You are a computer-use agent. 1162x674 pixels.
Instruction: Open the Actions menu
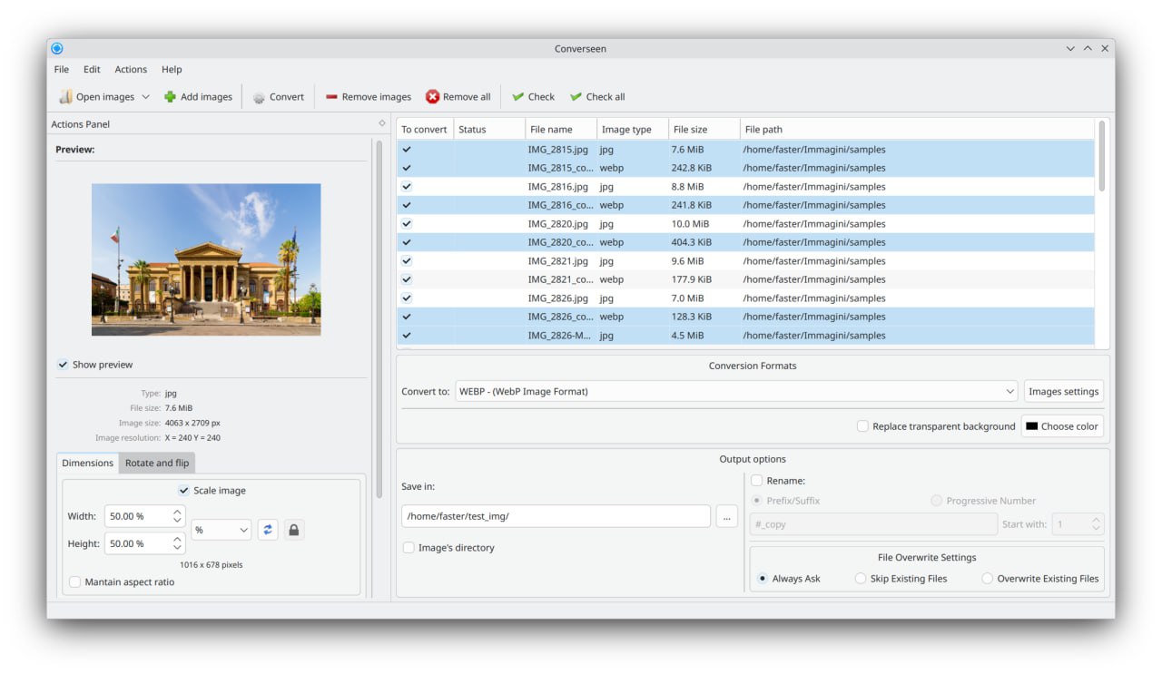[x=131, y=69]
